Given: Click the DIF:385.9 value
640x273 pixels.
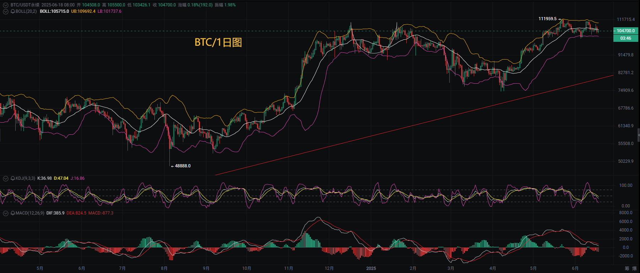Looking at the screenshot, I should coord(55,213).
